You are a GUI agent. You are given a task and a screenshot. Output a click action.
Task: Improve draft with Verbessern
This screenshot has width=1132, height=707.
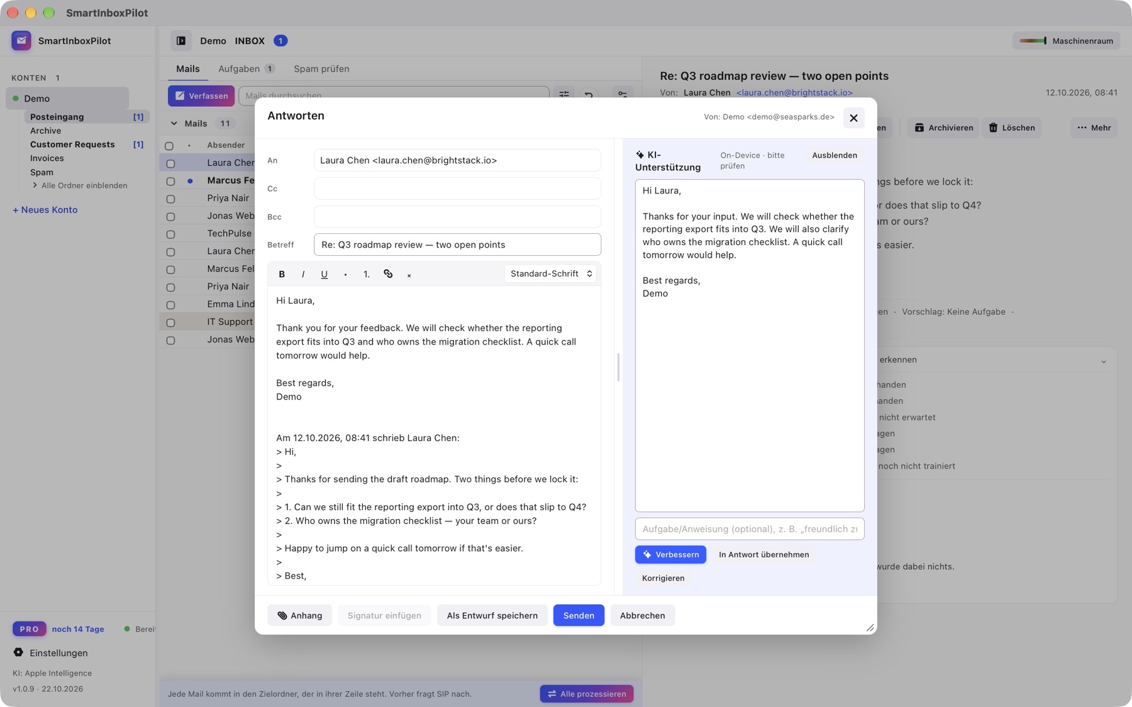pos(670,554)
